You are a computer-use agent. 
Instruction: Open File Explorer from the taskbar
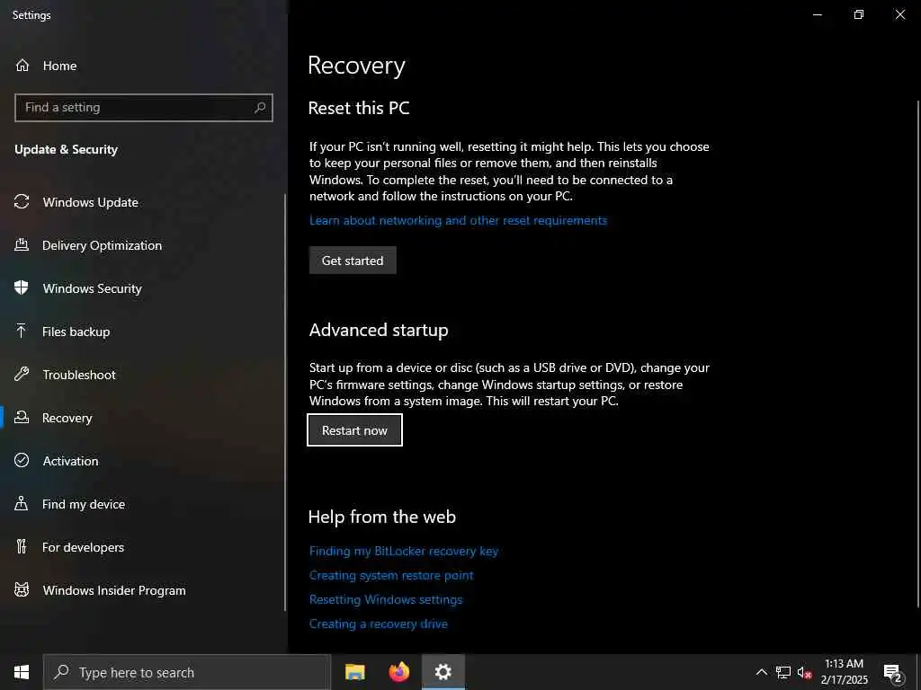(x=354, y=672)
